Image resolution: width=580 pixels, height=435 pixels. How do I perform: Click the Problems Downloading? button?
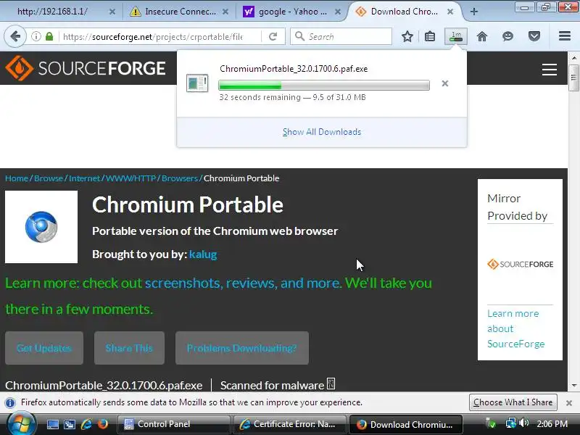(x=242, y=348)
